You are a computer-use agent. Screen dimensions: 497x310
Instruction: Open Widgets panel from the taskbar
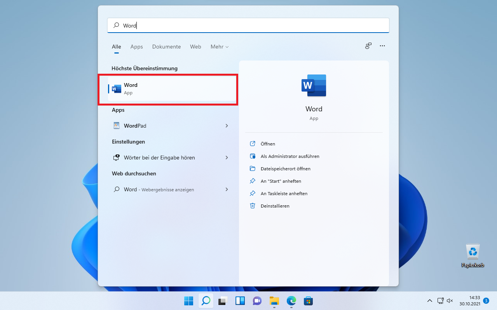tap(240, 301)
